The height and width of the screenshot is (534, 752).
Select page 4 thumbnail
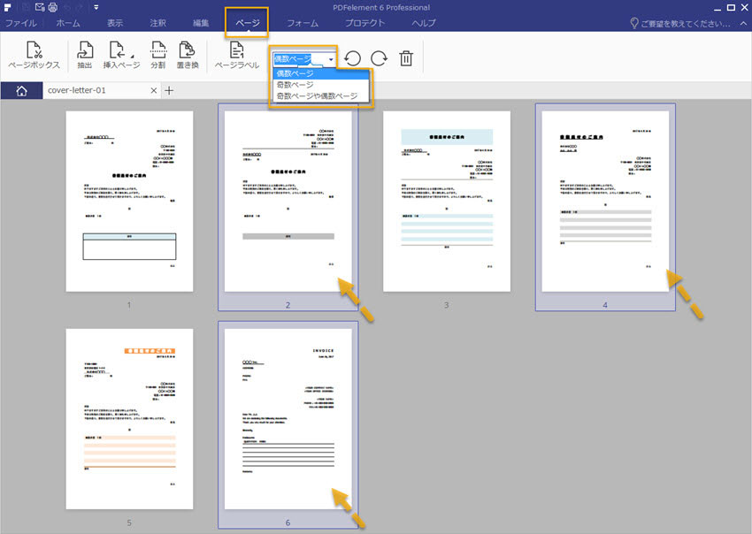click(x=605, y=202)
